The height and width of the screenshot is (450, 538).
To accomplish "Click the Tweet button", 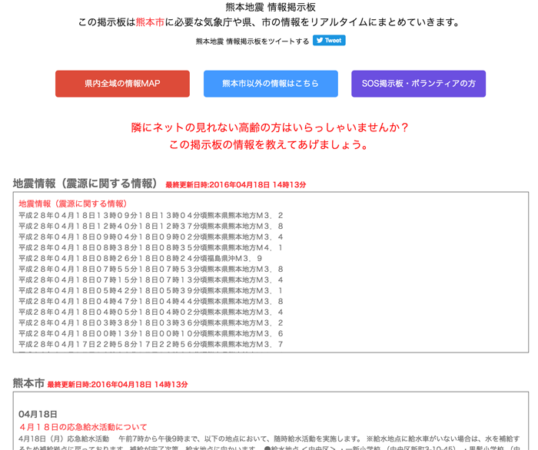I will click(x=329, y=41).
